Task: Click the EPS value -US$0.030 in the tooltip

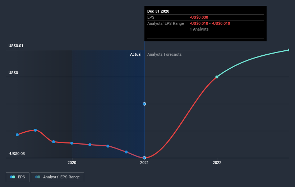Action: 199,17
